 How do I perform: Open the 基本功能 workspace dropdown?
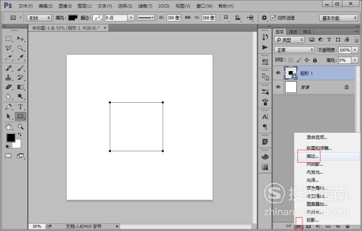339,18
